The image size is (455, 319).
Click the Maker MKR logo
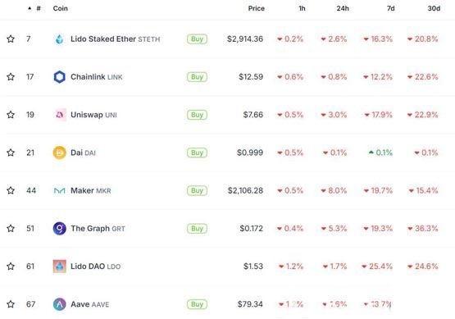(x=60, y=191)
